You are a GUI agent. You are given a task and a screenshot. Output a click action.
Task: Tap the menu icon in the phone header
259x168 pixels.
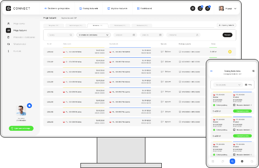[x=253, y=71]
